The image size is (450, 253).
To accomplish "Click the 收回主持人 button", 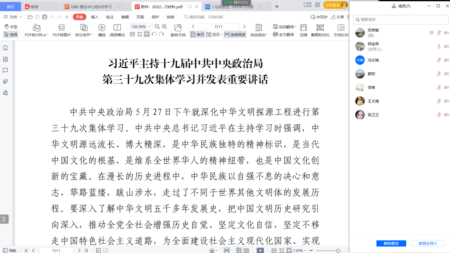I will click(428, 243).
